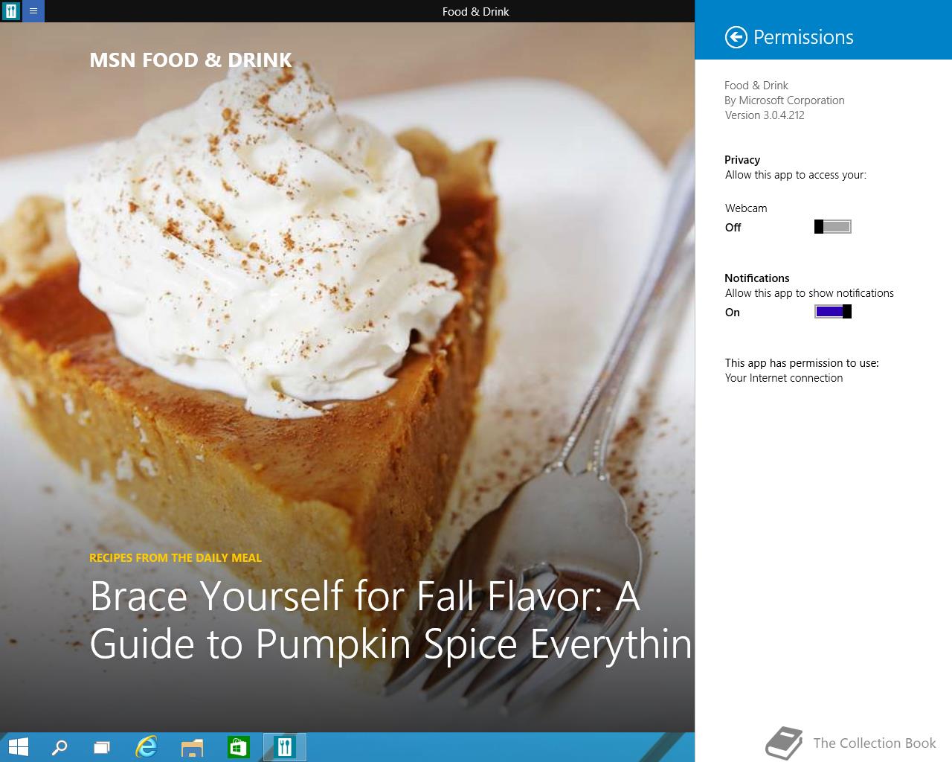The image size is (952, 762).
Task: Open the Windows Store from the taskbar
Action: (x=238, y=747)
